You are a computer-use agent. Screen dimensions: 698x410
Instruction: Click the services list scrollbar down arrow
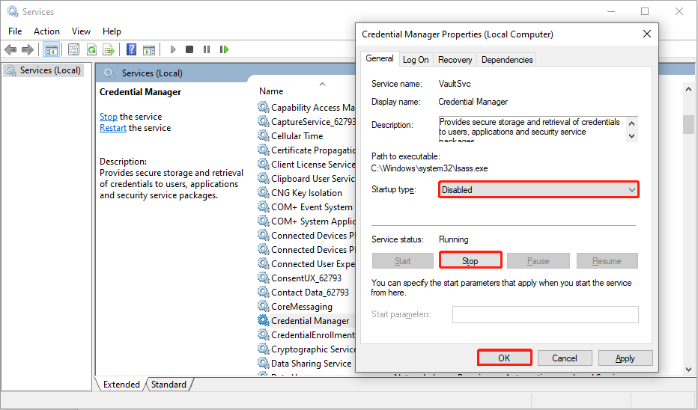click(689, 369)
